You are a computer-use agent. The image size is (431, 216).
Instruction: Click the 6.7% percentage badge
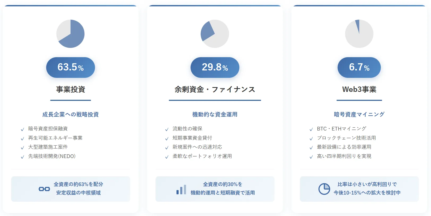click(359, 67)
